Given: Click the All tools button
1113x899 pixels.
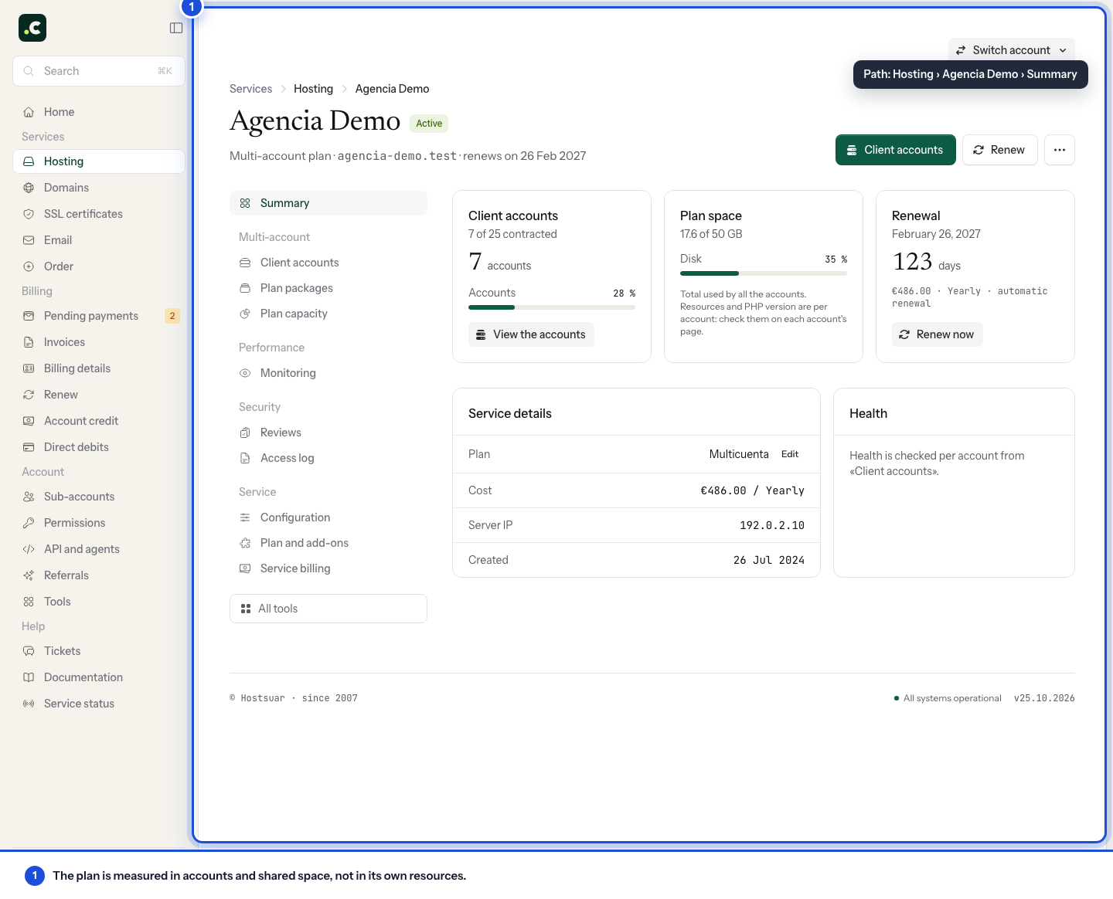Looking at the screenshot, I should [x=328, y=609].
